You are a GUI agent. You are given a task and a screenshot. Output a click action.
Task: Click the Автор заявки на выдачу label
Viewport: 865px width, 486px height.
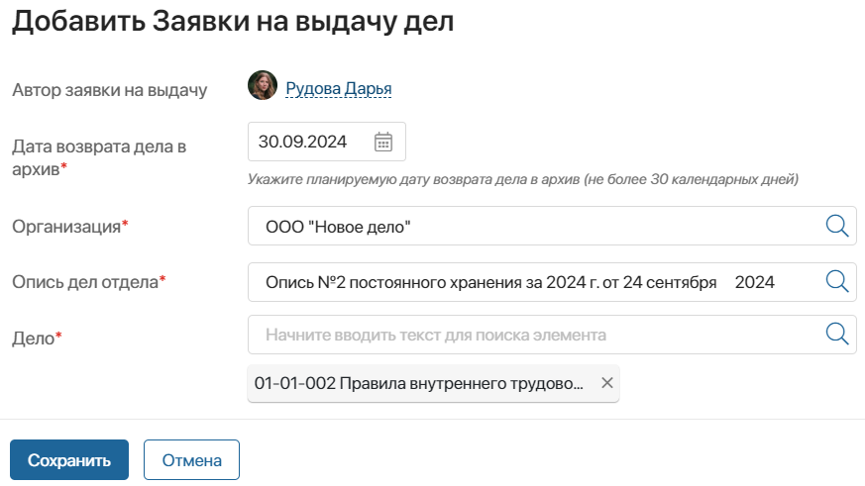click(109, 90)
